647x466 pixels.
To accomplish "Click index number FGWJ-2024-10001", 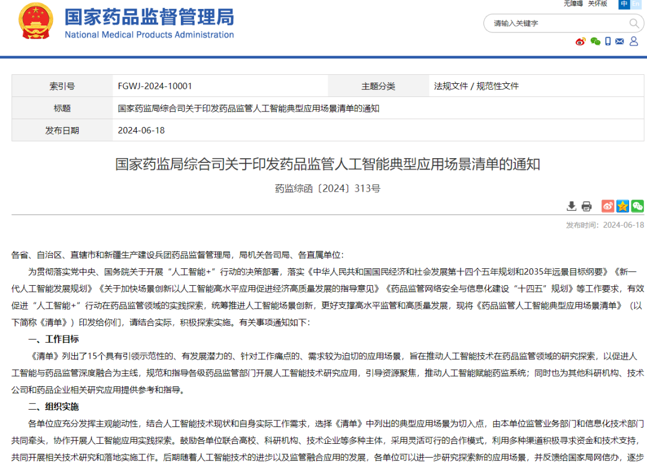I will click(155, 86).
